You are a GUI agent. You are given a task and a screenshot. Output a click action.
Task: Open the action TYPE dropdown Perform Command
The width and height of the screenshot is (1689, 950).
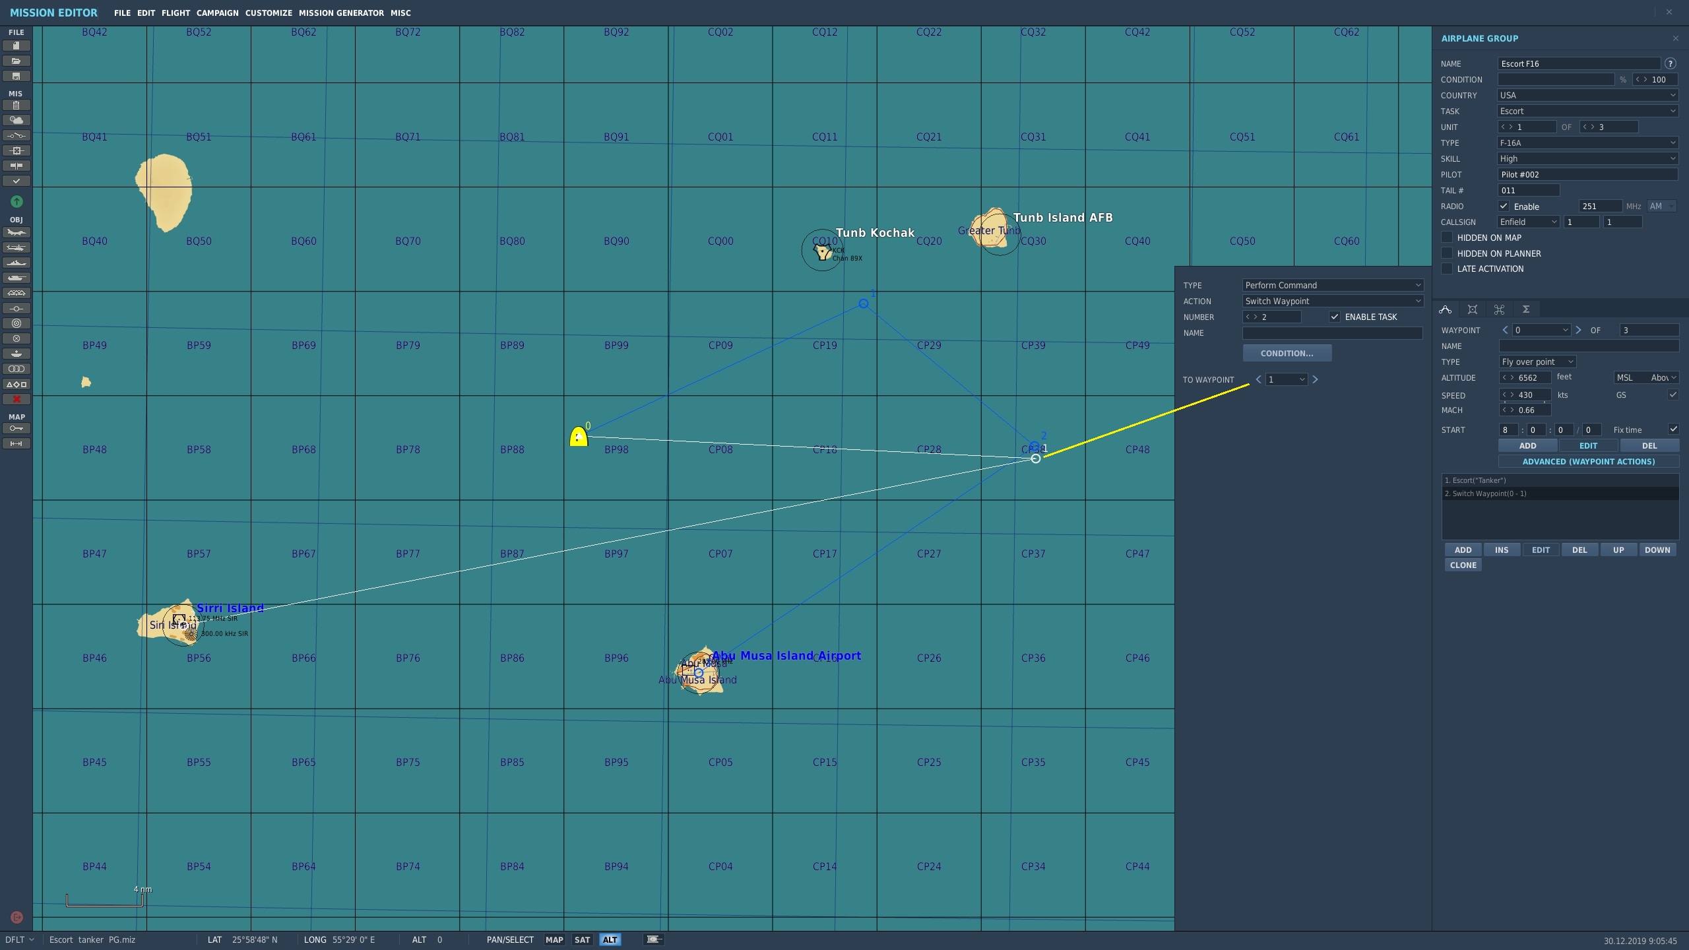(x=1333, y=285)
